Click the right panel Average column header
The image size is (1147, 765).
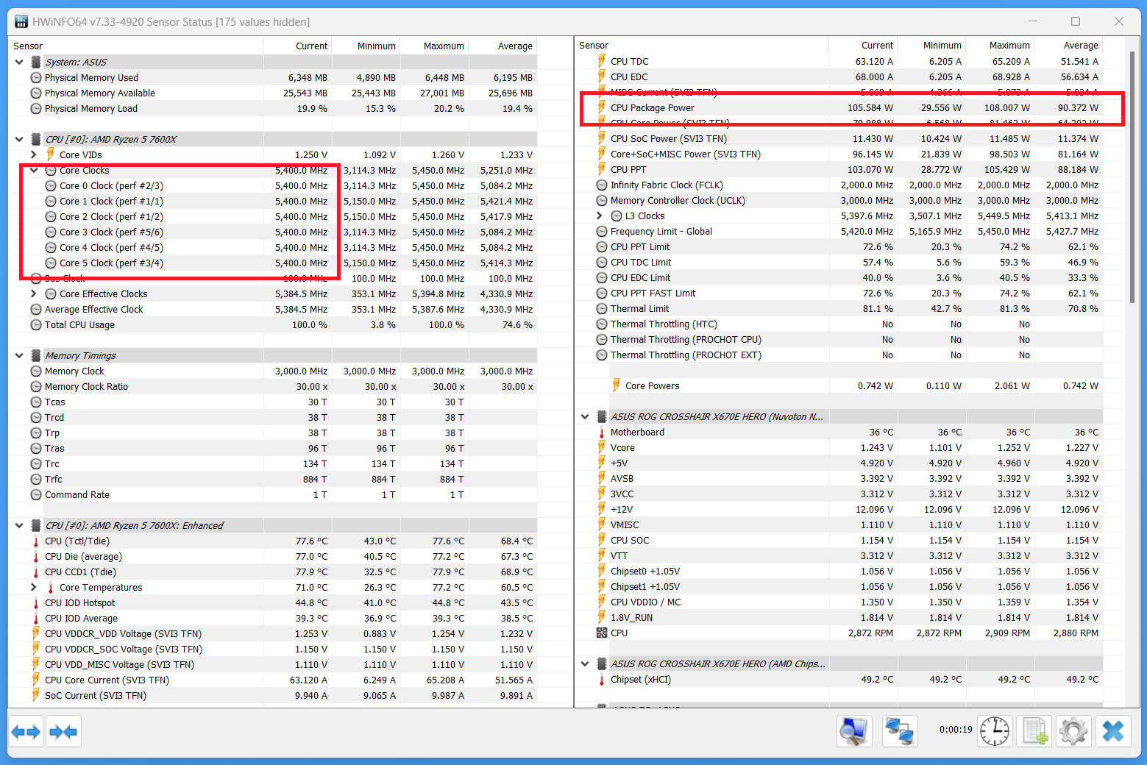(1069, 45)
